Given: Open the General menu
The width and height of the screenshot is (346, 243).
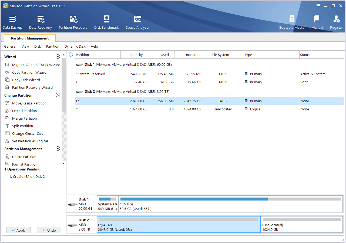Looking at the screenshot, I should (x=10, y=47).
